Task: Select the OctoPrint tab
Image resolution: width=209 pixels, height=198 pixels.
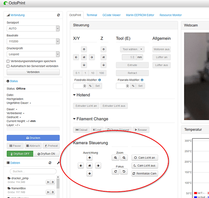Action: point(75,15)
